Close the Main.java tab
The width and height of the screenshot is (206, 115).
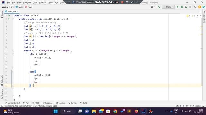coord(18,11)
